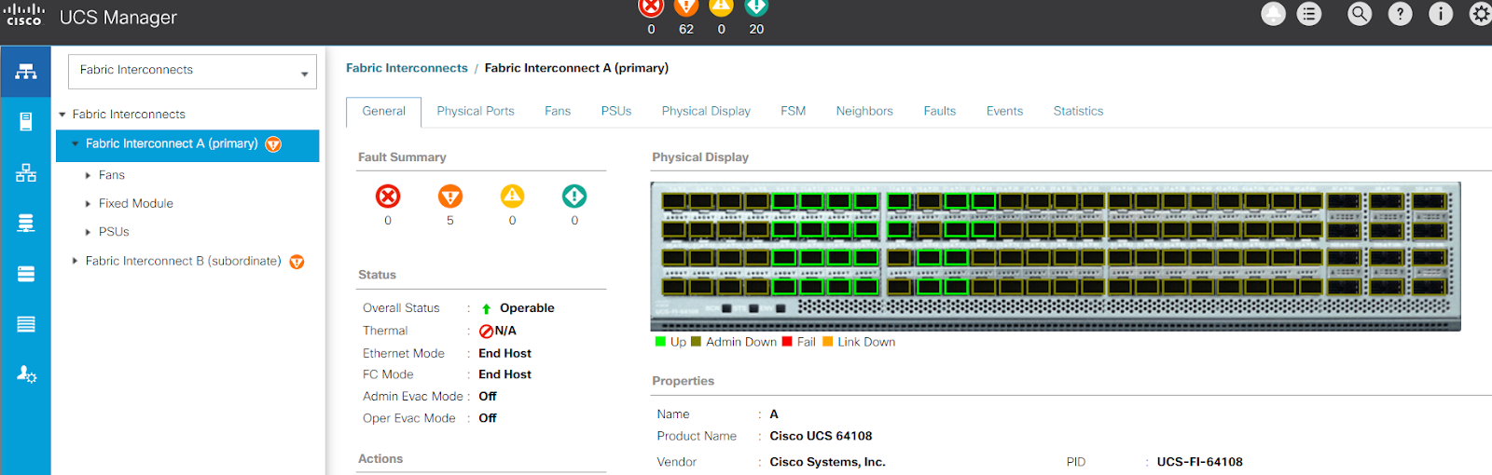Screen dimensions: 1492x475
Task: Open the info about icon in header
Action: [1441, 13]
